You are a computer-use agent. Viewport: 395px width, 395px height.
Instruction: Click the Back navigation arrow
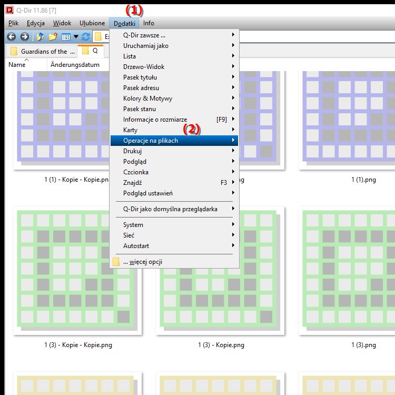[x=11, y=37]
